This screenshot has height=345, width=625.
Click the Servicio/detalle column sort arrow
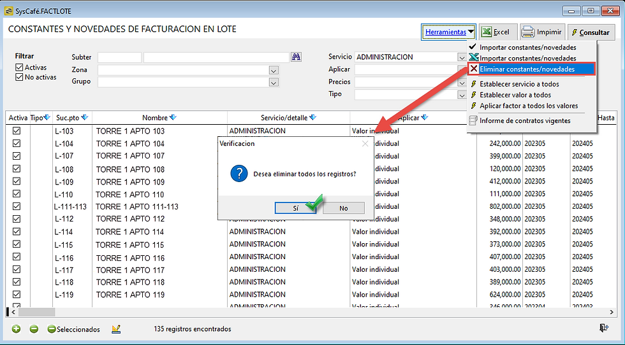tap(313, 117)
